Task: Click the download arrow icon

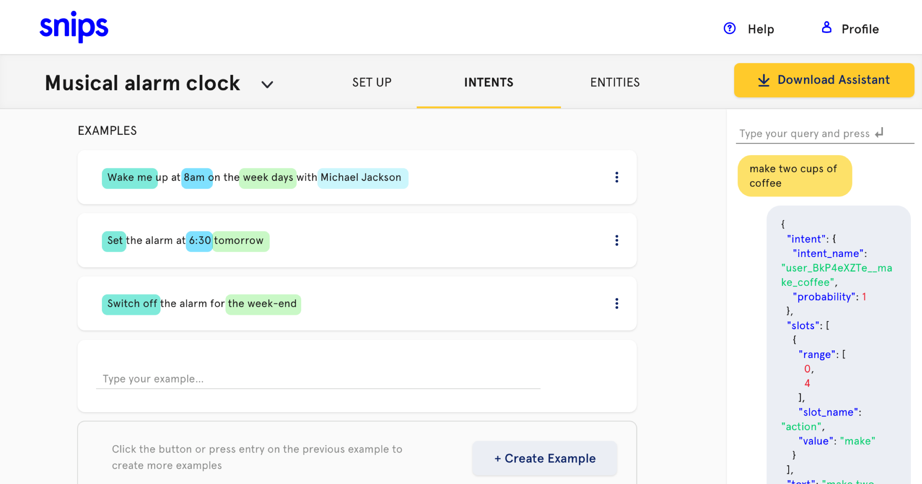Action: point(763,80)
